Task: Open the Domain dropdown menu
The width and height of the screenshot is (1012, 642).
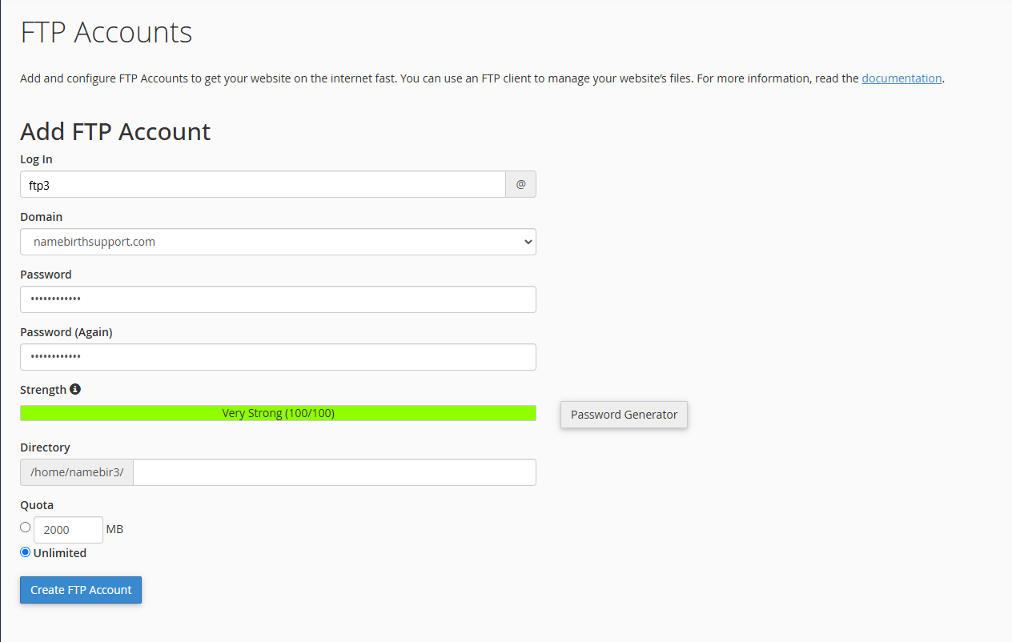Action: pos(278,242)
